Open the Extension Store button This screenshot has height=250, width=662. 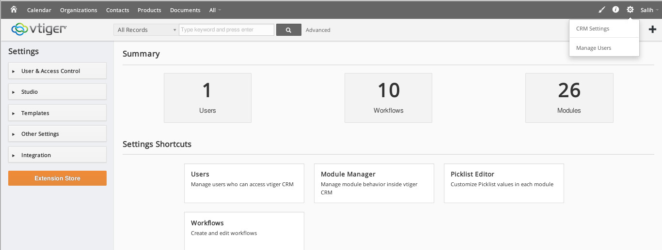(x=57, y=178)
